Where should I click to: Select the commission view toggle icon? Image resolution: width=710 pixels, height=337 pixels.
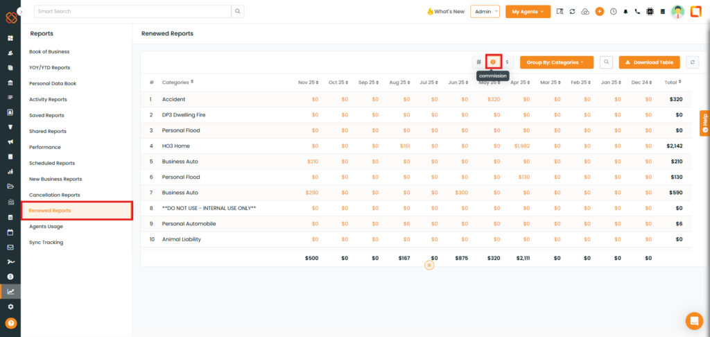(493, 62)
